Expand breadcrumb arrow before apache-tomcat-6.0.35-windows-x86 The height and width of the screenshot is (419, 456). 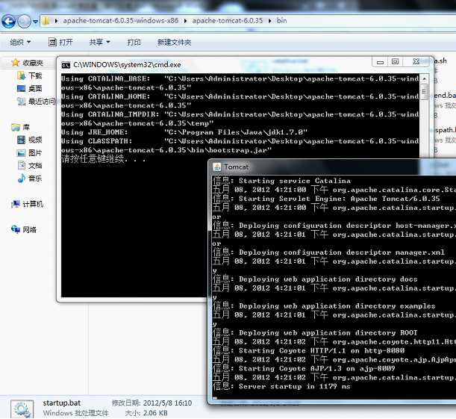(56, 21)
